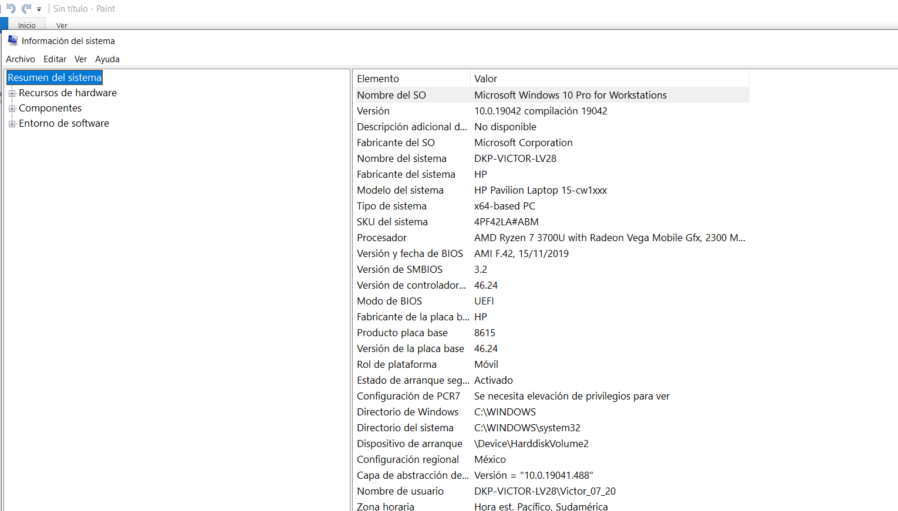Select Recursos de hardware in tree
The image size is (898, 511).
(x=67, y=93)
